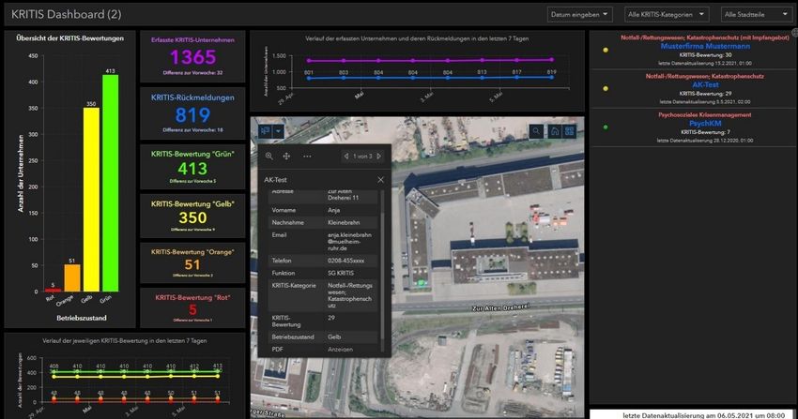
Task: Click the green status dot beside PsychKM
Action: [x=606, y=127]
